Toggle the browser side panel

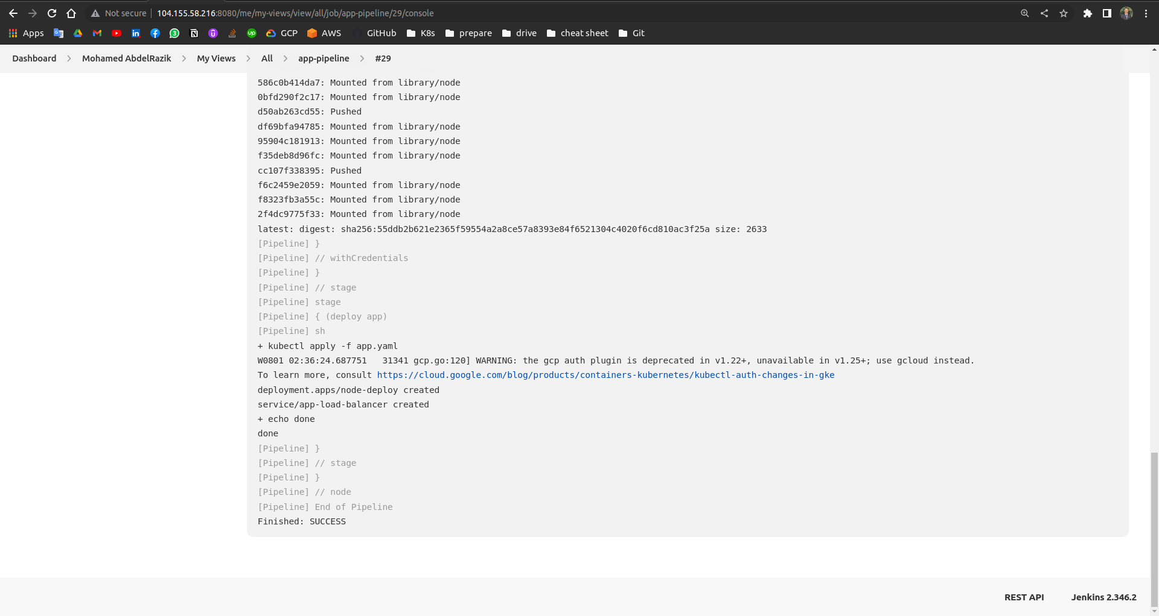[1106, 13]
